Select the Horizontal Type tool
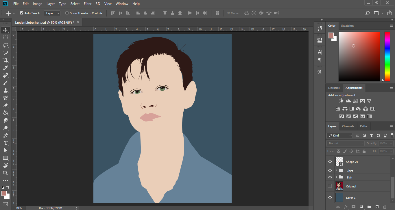Image resolution: width=395 pixels, height=210 pixels. tap(5, 143)
